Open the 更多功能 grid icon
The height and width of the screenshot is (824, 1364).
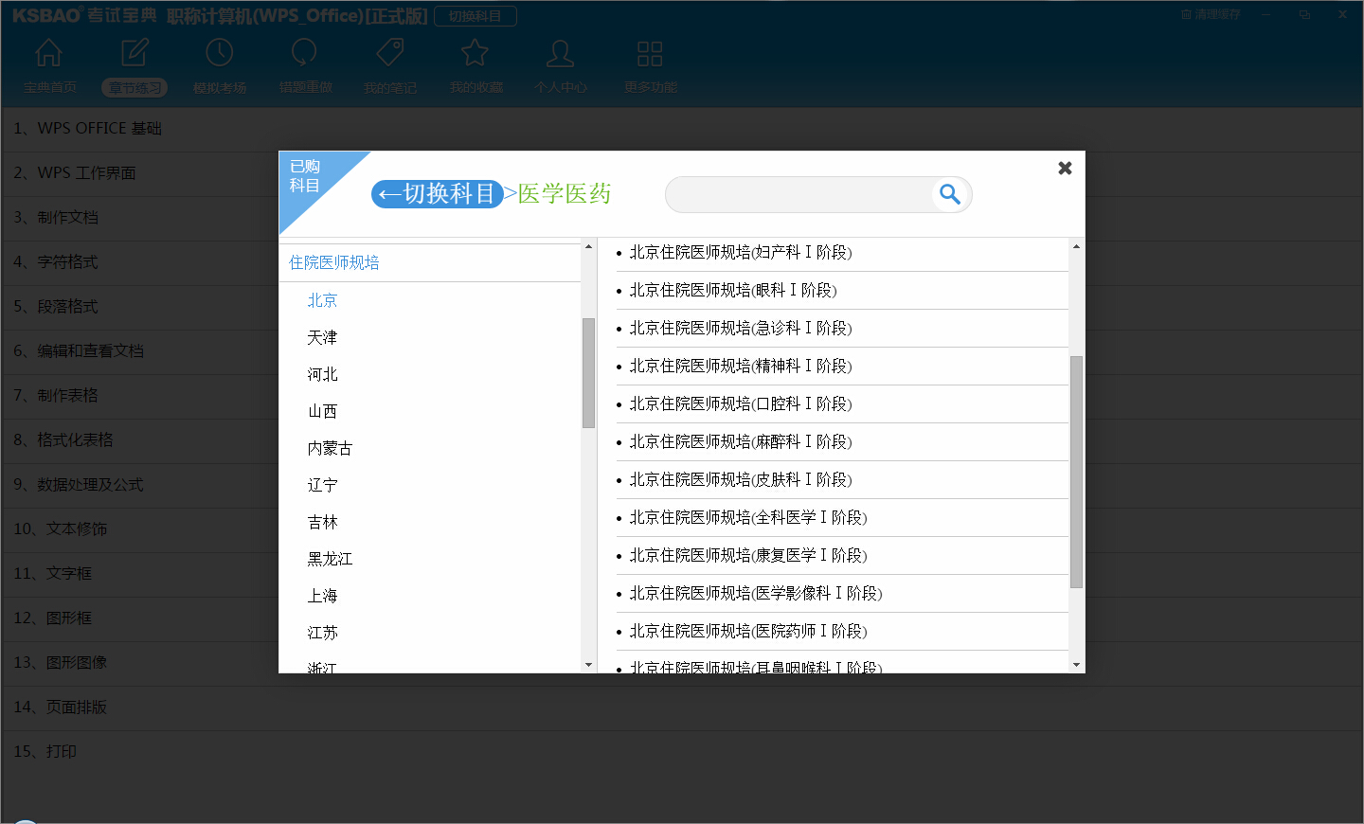point(650,54)
